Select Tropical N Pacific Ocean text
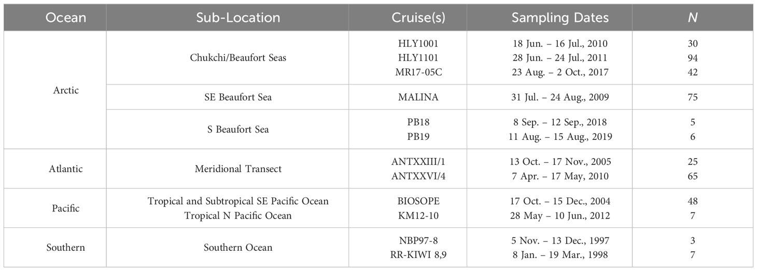Screen dimensions: 757x271 [238, 216]
